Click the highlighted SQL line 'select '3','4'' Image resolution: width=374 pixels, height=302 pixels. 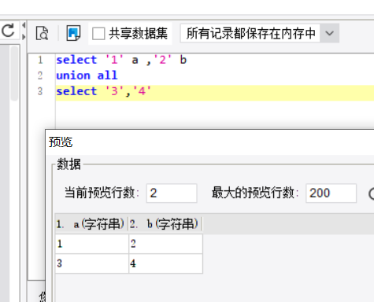coord(215,92)
